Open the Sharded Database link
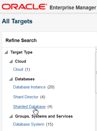The height and width of the screenshot is (131, 97). [x=29, y=107]
